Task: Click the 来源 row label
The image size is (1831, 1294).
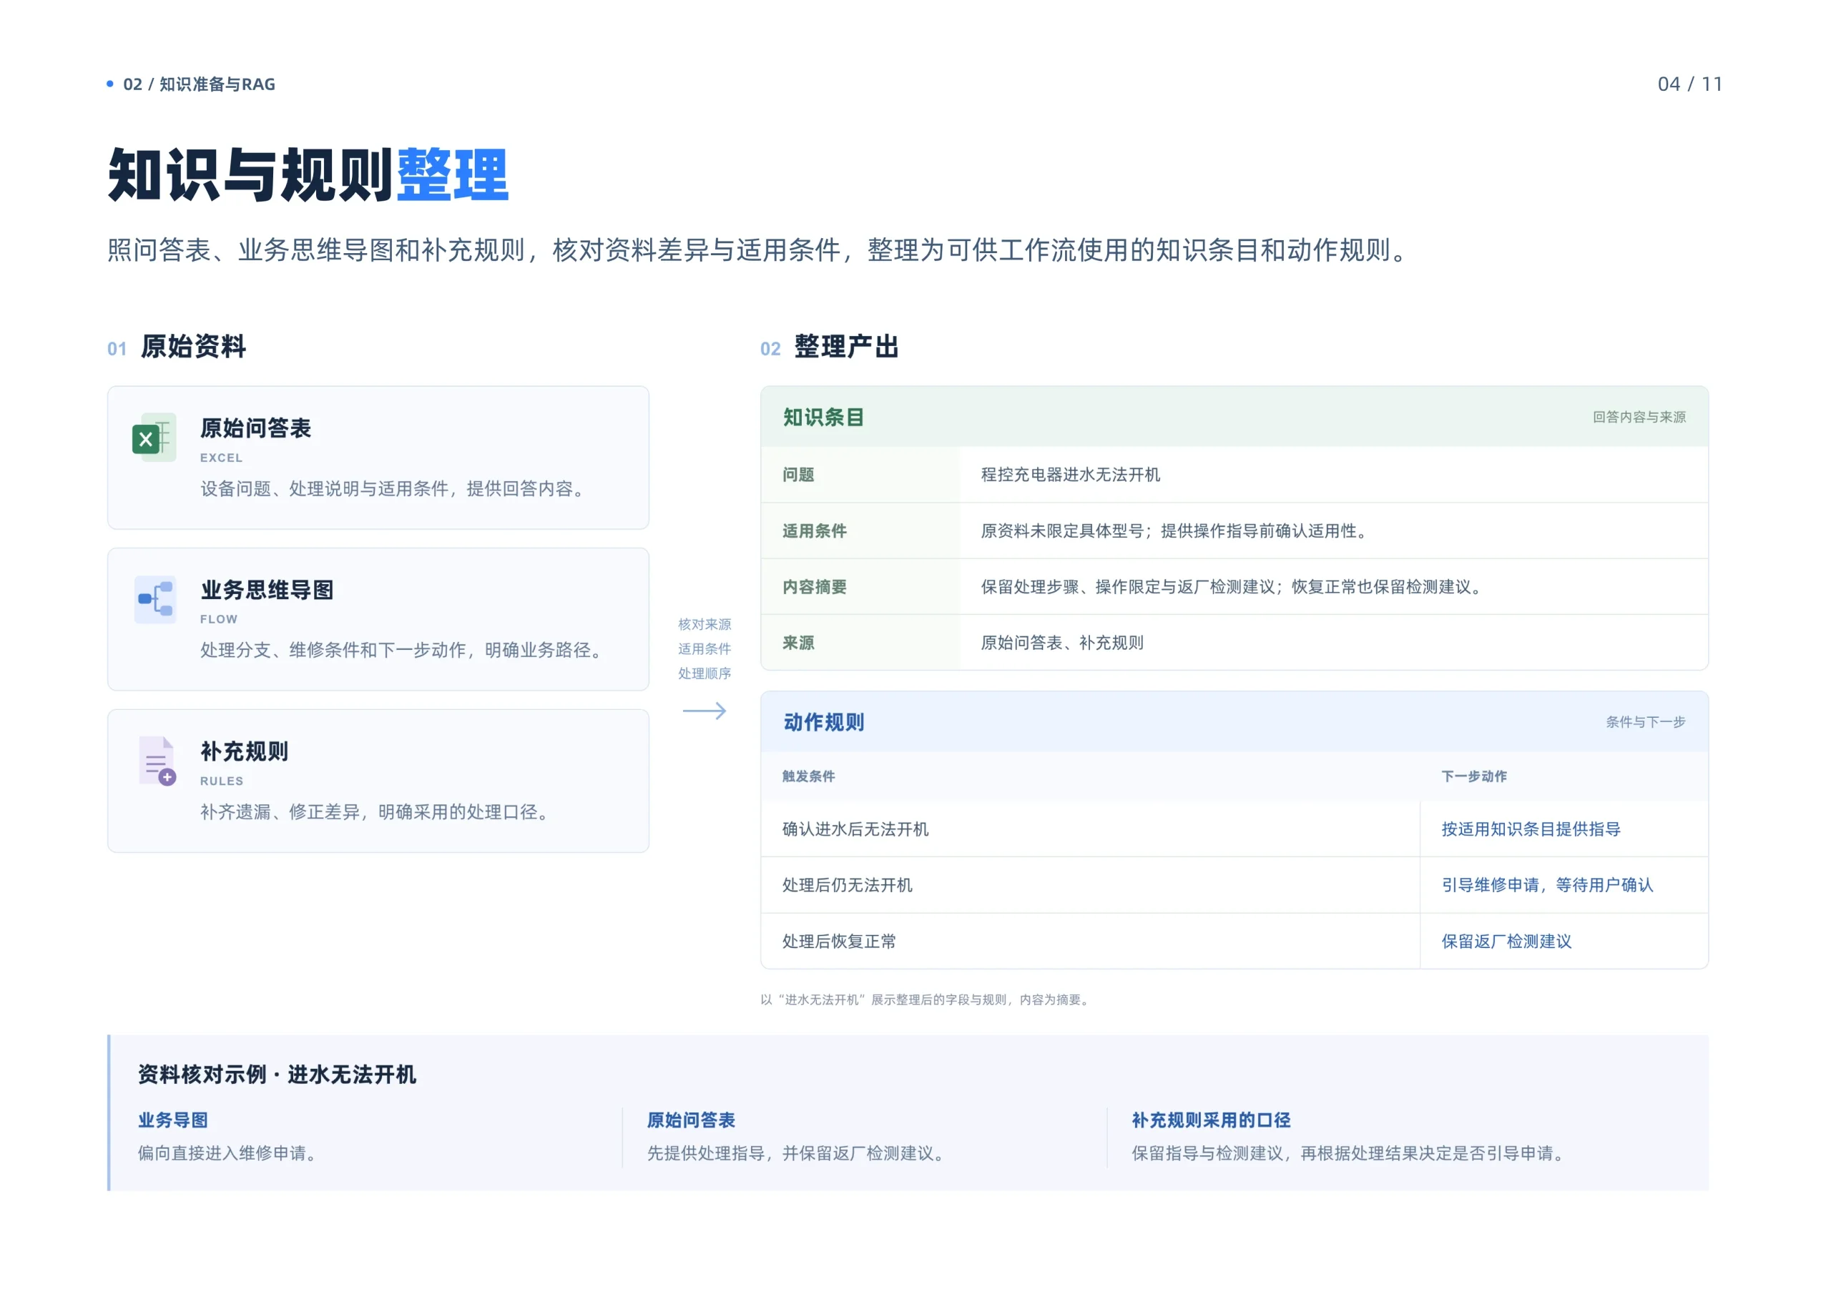Action: coord(797,643)
